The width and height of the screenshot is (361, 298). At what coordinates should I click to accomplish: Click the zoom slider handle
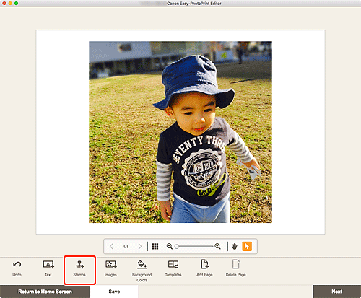pyautogui.click(x=177, y=246)
